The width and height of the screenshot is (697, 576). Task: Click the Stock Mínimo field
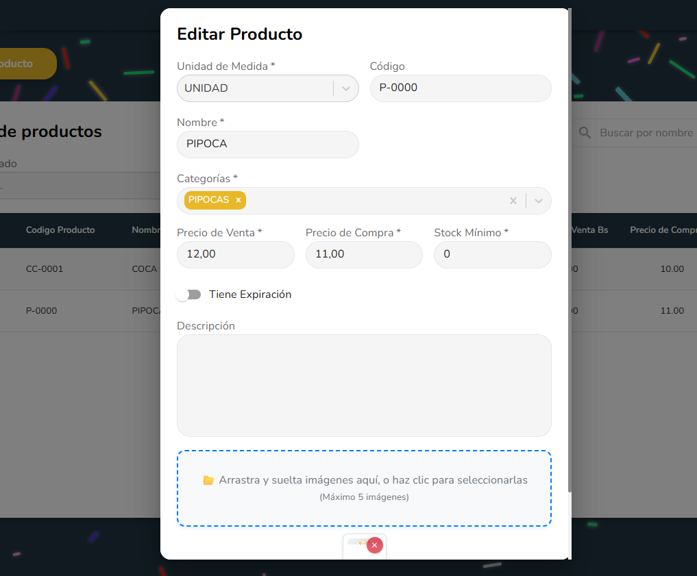click(x=492, y=255)
